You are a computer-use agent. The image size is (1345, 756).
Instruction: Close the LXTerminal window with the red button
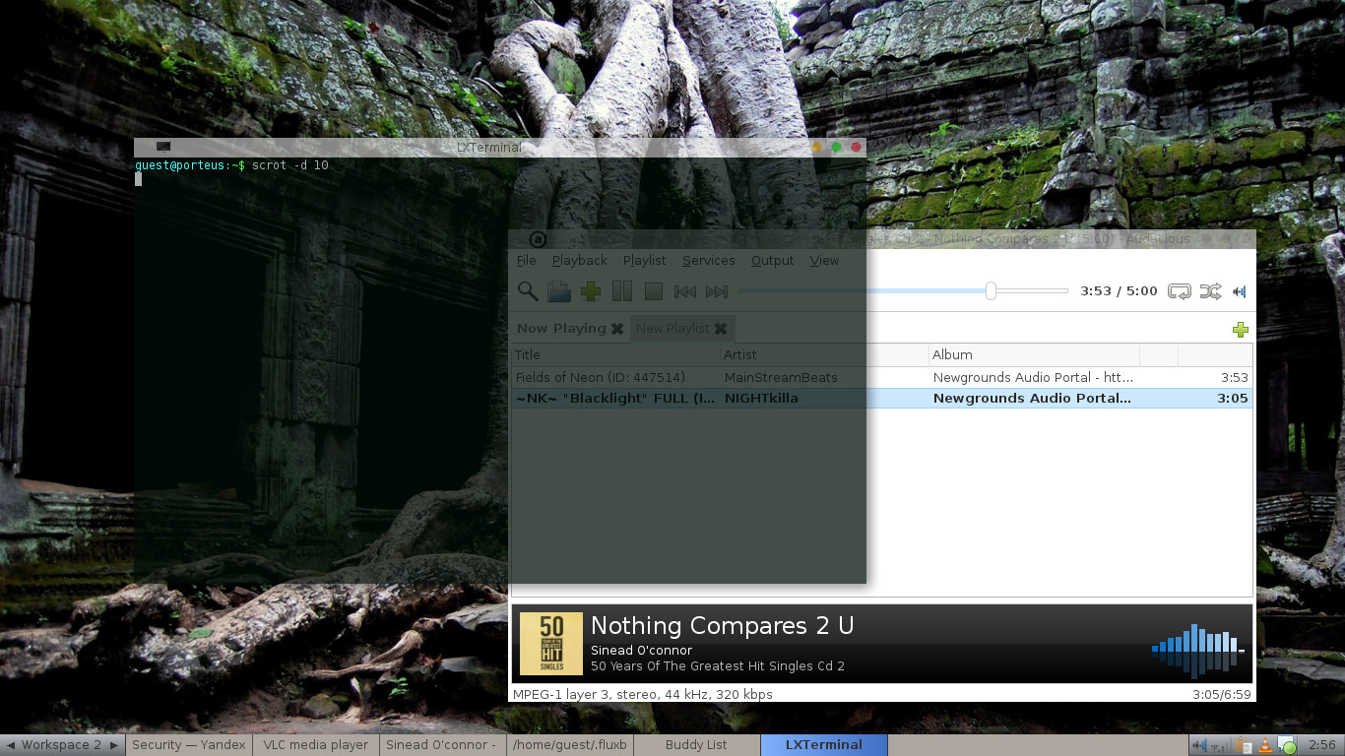pos(857,148)
